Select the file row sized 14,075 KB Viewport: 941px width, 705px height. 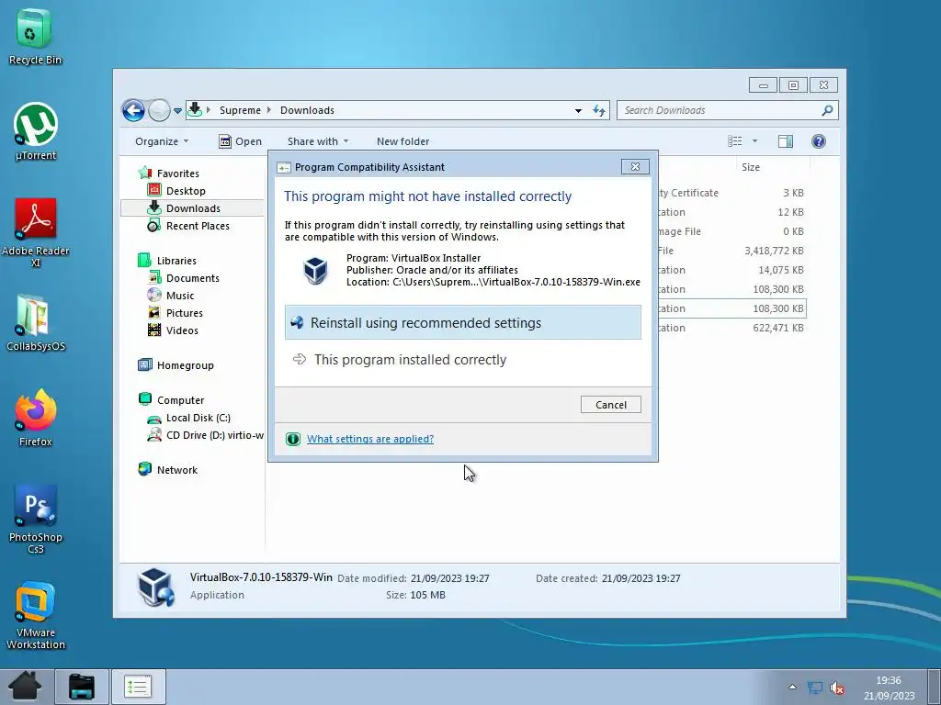tap(731, 270)
